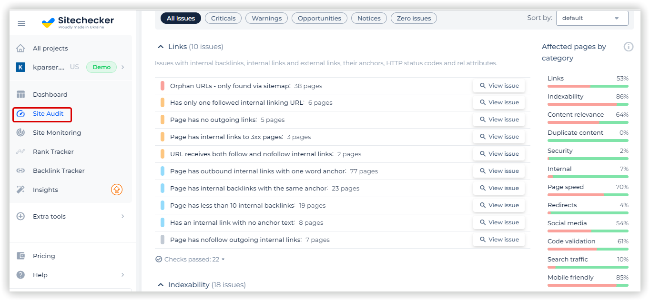The width and height of the screenshot is (650, 301).
Task: Click the orange marker for no outgoing links
Action: (x=162, y=120)
